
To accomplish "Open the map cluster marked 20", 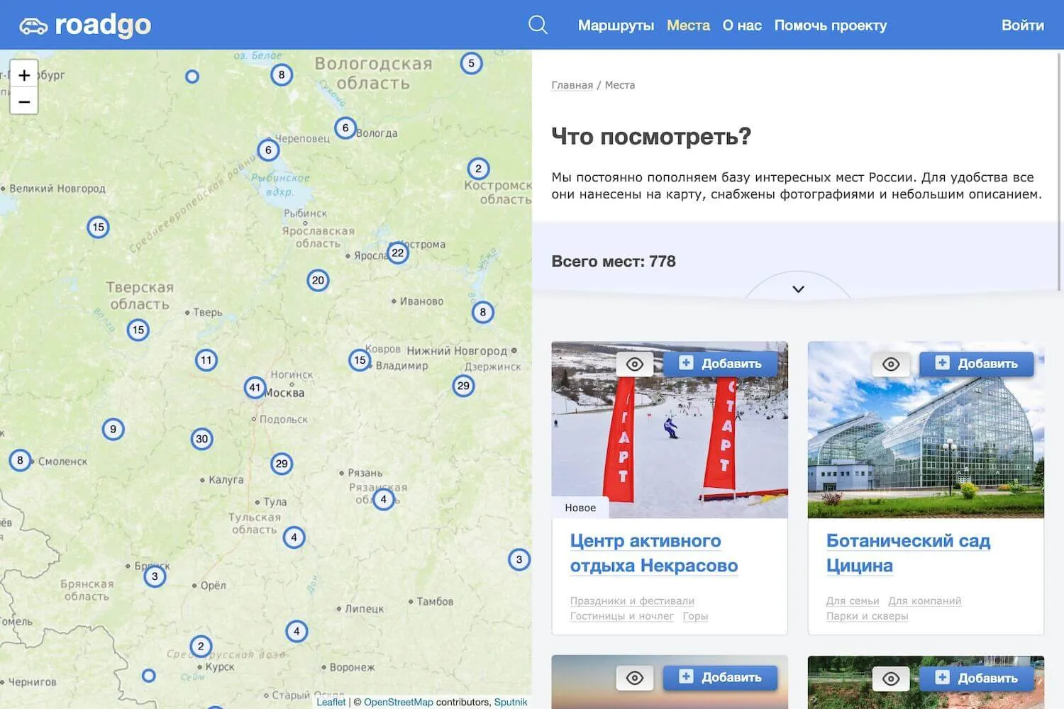I will pos(318,280).
